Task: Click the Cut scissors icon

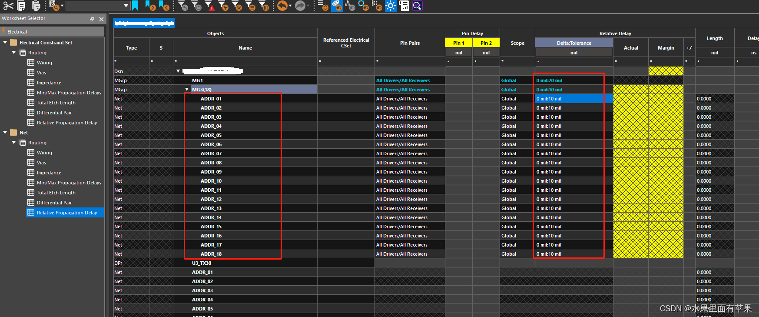Action: 8,6
